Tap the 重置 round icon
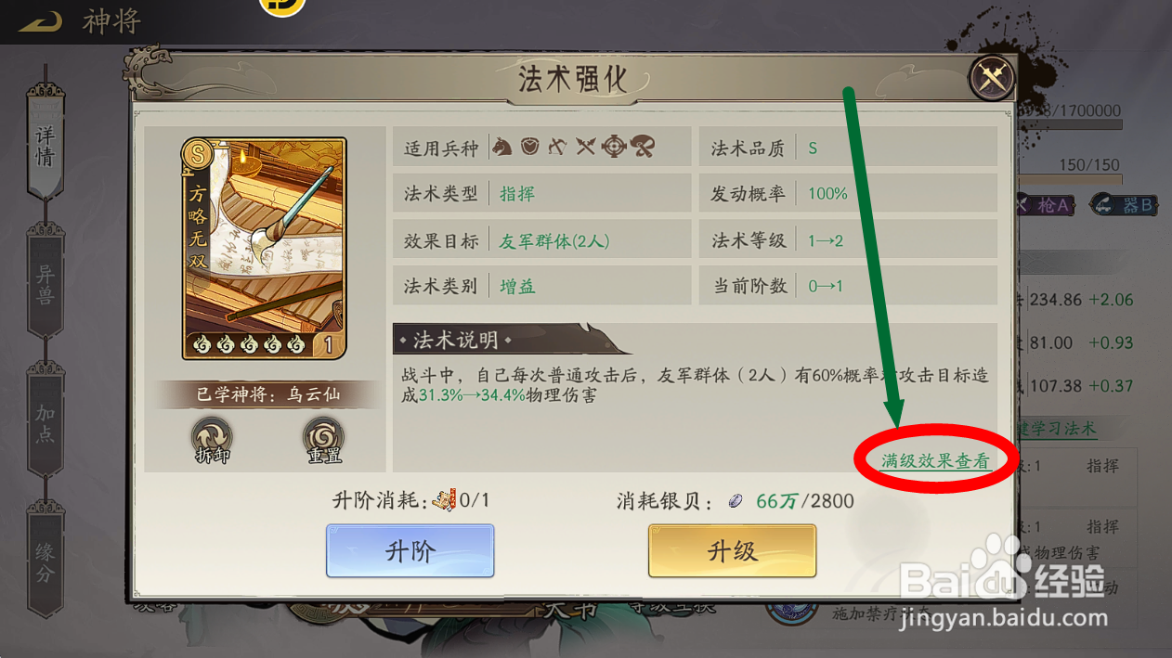The image size is (1172, 658). (x=323, y=439)
